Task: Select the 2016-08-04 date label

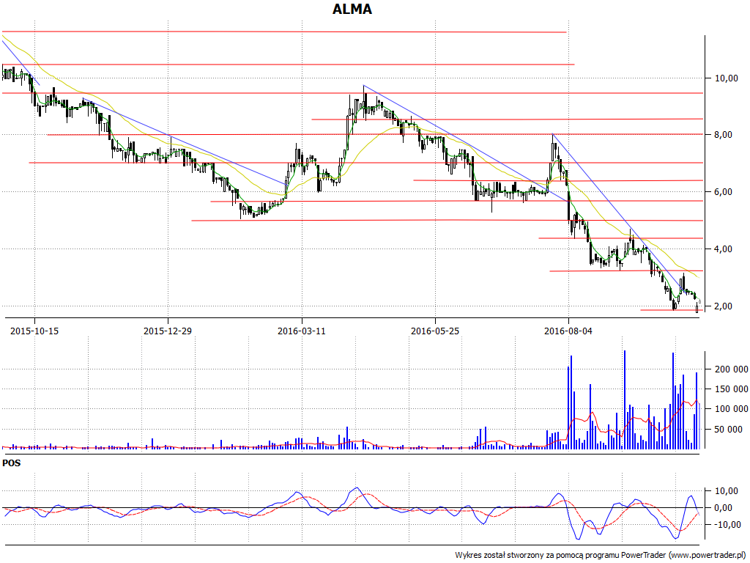Action: coord(568,331)
